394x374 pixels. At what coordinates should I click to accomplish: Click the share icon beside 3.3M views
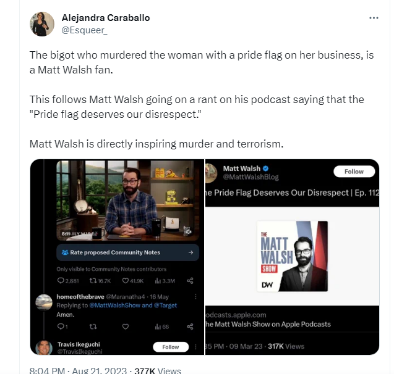click(x=190, y=280)
